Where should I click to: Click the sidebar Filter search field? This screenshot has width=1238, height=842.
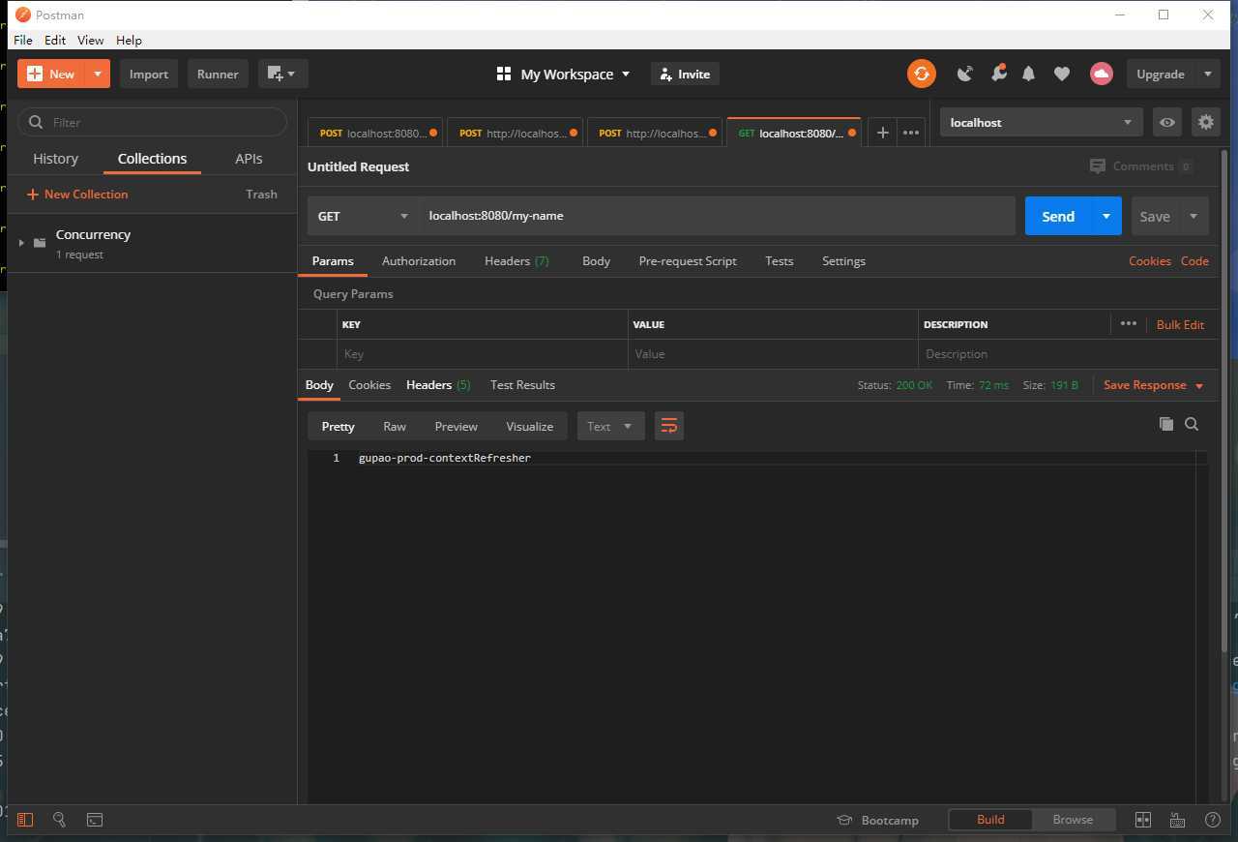[153, 122]
